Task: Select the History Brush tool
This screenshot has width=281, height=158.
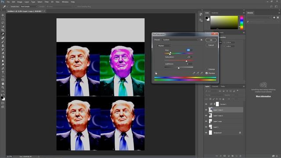Action: [3, 49]
